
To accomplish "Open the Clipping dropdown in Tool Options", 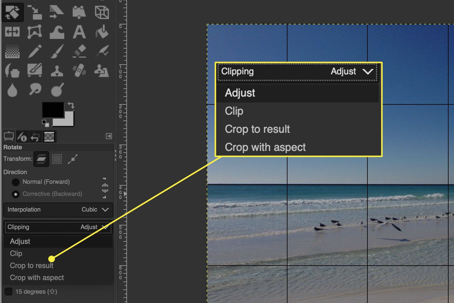I will click(58, 227).
